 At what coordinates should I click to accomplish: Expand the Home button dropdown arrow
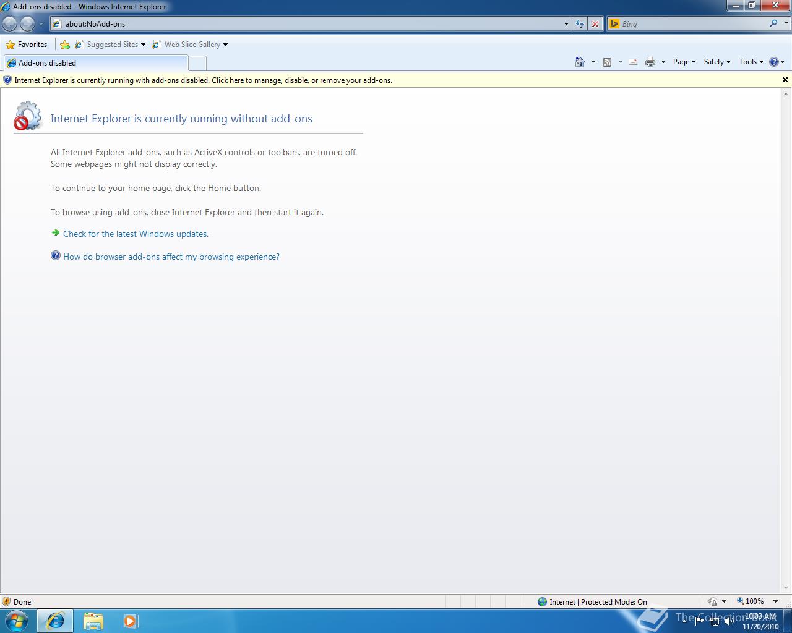click(593, 62)
